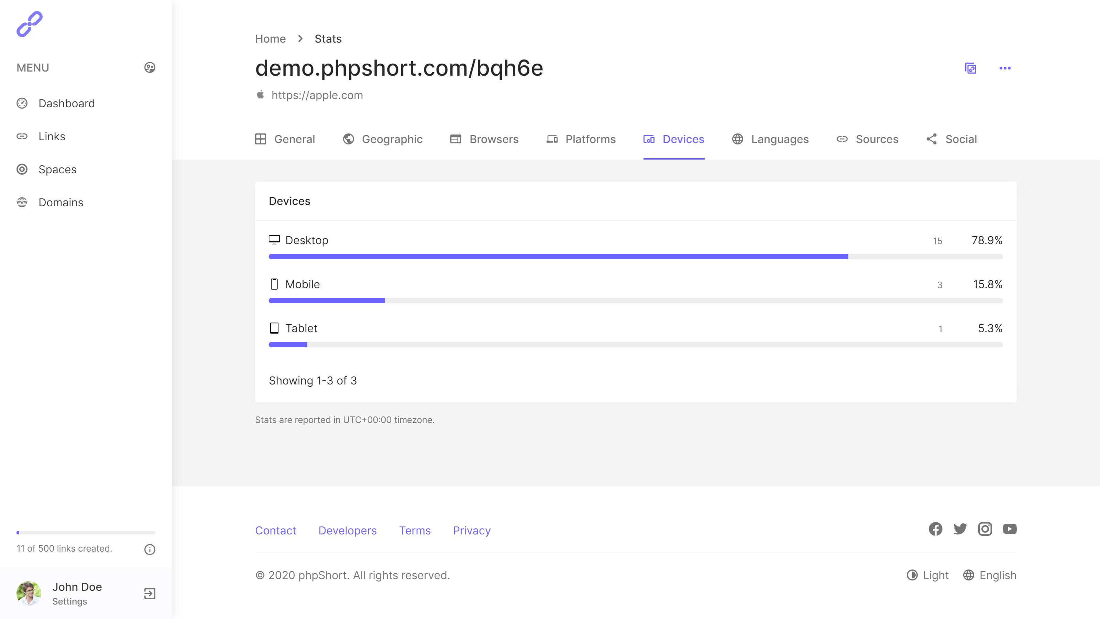Toggle the Light theme switch
Screen dimensions: 1100x619
(927, 575)
